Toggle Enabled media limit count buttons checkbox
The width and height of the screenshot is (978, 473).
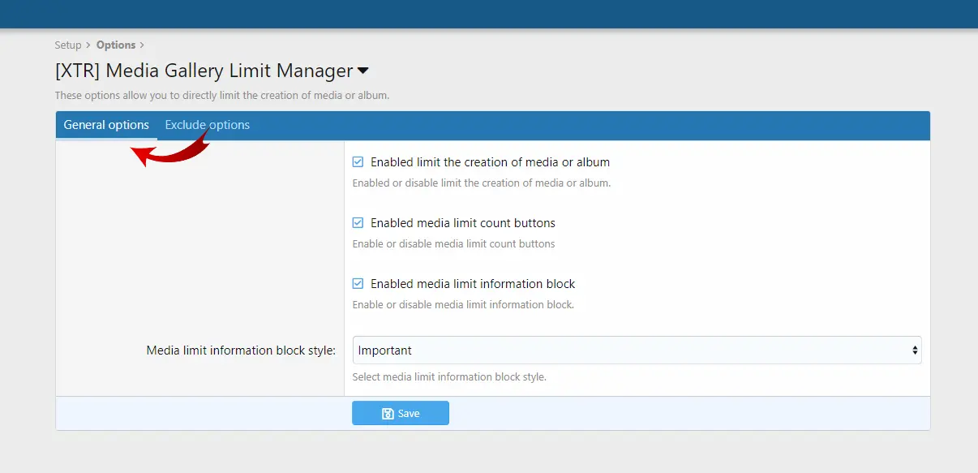358,223
